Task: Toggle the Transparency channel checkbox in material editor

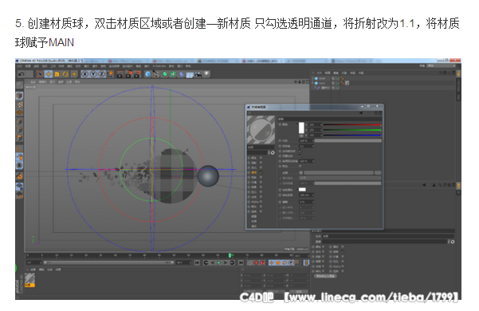Action: (261, 172)
